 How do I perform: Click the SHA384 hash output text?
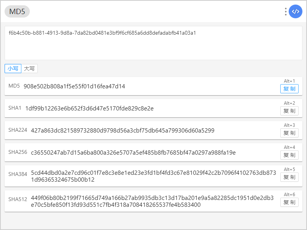coord(153,176)
